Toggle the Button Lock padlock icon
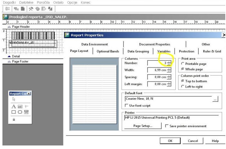The width and height of the screenshot is (226, 149). point(14,119)
